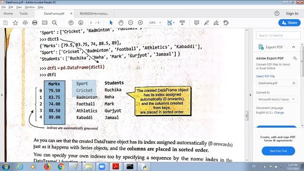Click the stamp tool icon
Image resolution: width=304 pixels, height=171 pixels.
pyautogui.click(x=226, y=23)
